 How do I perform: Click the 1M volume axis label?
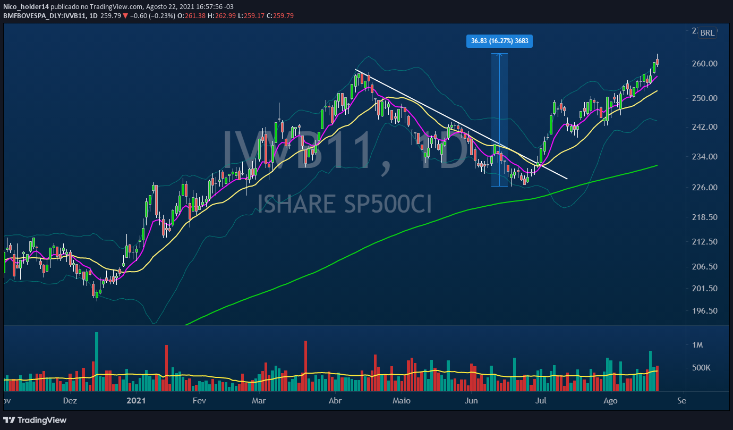tap(697, 345)
